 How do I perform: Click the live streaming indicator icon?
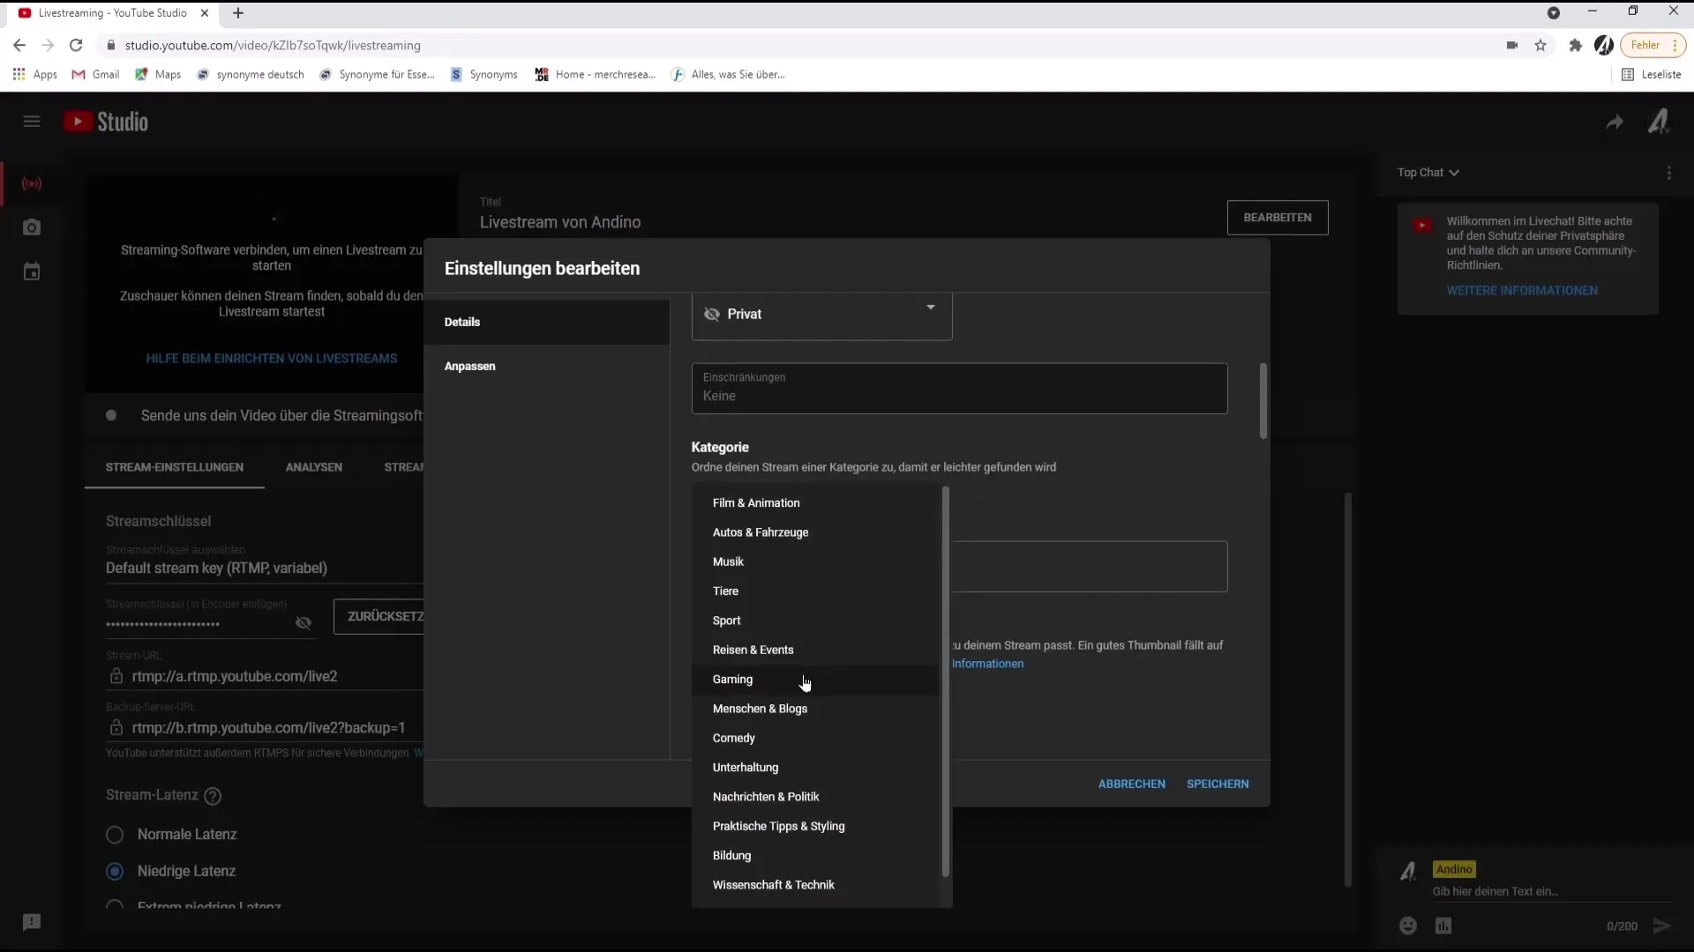(x=32, y=183)
